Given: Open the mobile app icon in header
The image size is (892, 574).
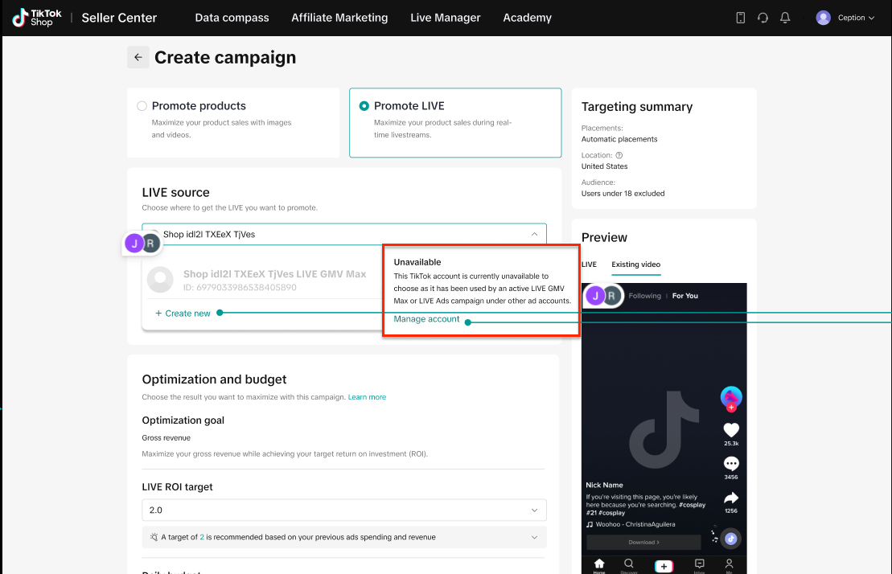Looking at the screenshot, I should pos(741,18).
